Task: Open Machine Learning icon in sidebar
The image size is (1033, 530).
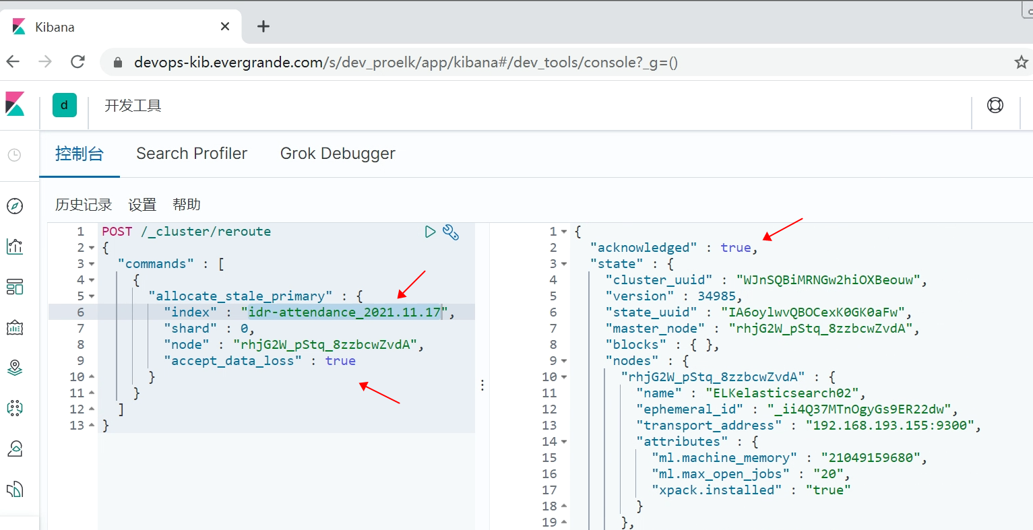Action: [x=15, y=408]
